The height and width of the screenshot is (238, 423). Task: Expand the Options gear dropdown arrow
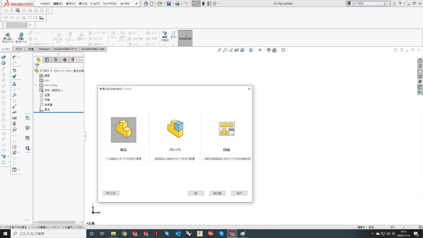[x=219, y=4]
